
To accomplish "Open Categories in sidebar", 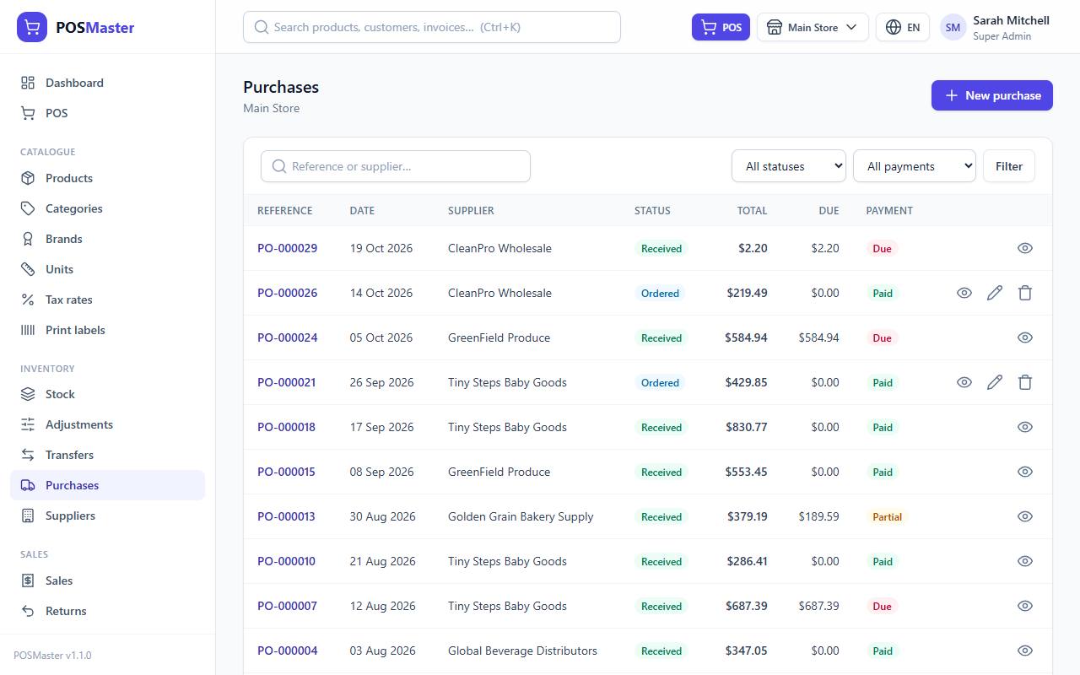I will pyautogui.click(x=107, y=208).
